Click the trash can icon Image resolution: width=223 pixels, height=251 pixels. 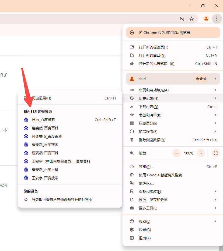tap(132, 140)
